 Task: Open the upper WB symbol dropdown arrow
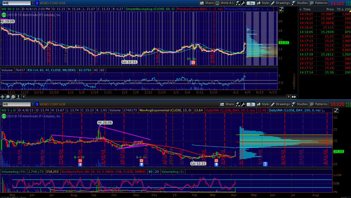click(x=33, y=3)
